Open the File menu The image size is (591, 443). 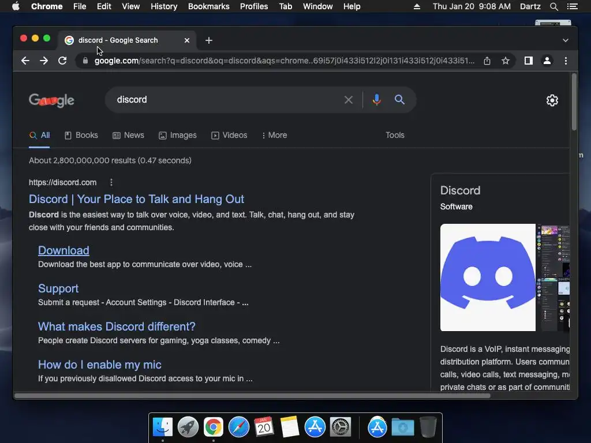80,6
